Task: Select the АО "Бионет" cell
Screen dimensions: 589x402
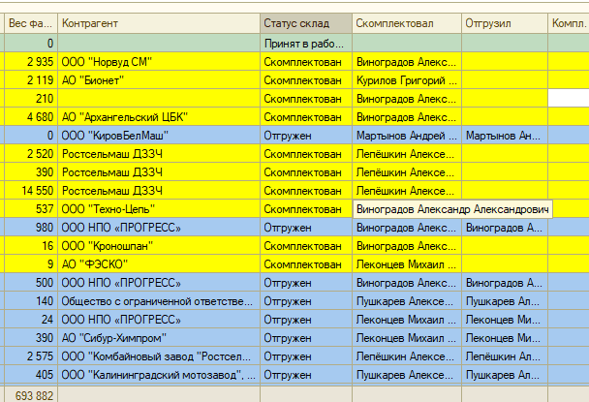Action: (x=159, y=80)
